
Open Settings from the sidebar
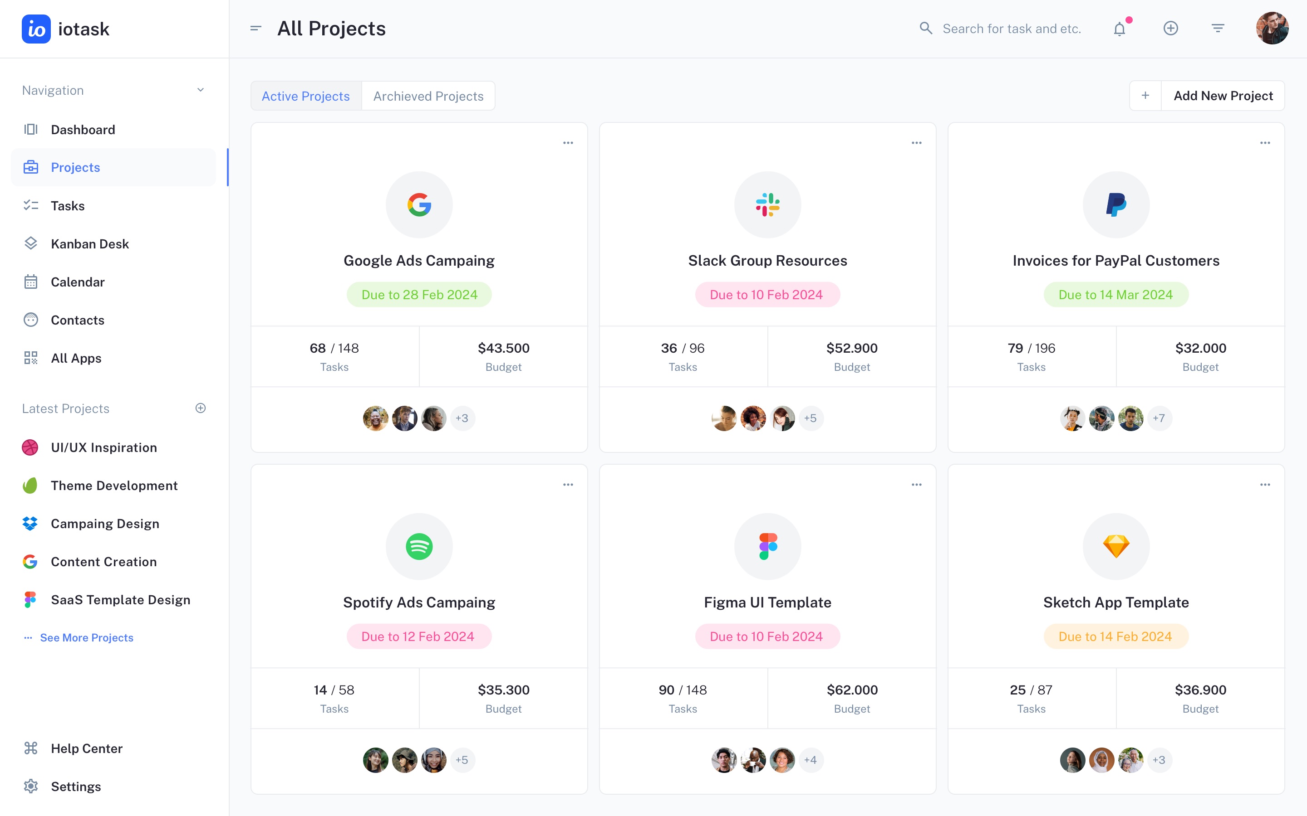pyautogui.click(x=76, y=787)
